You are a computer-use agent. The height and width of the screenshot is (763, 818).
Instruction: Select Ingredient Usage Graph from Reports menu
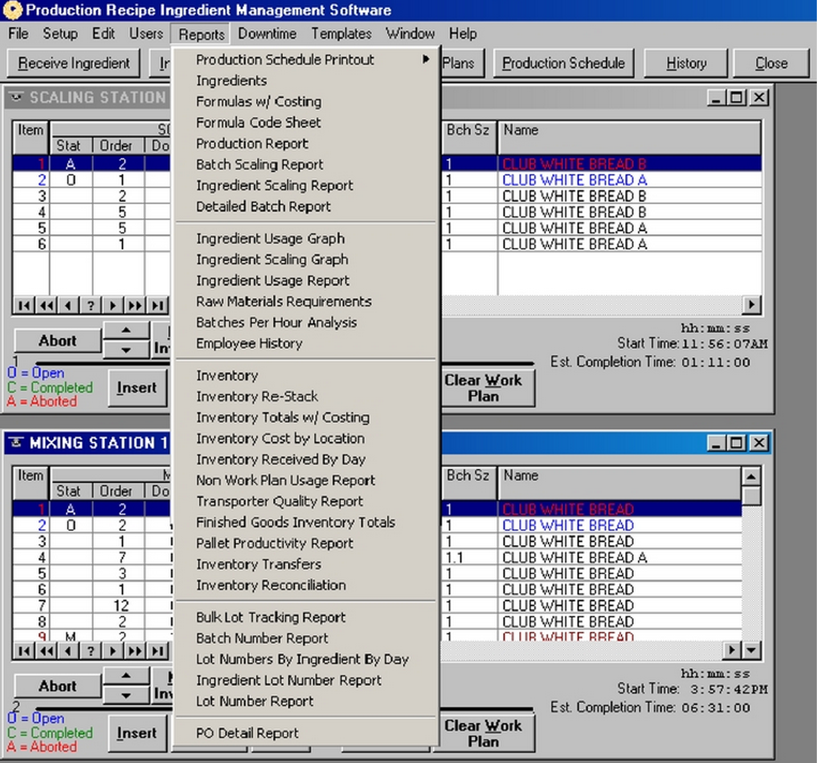pos(270,239)
